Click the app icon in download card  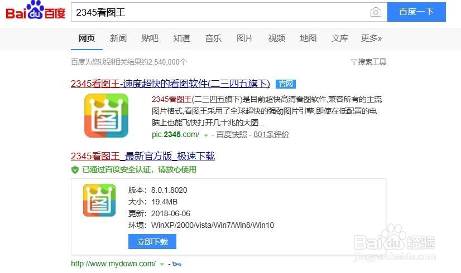(x=99, y=200)
